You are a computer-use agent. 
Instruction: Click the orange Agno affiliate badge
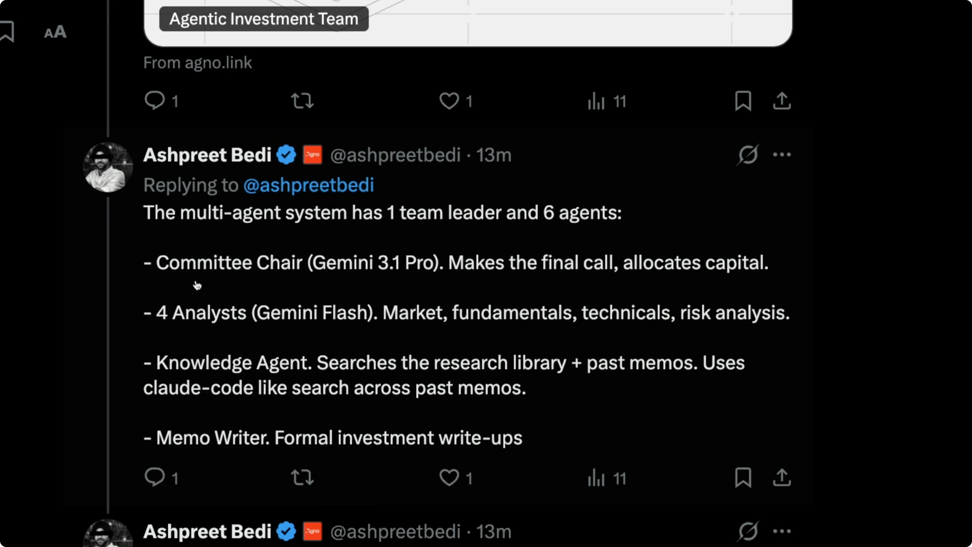pos(312,155)
